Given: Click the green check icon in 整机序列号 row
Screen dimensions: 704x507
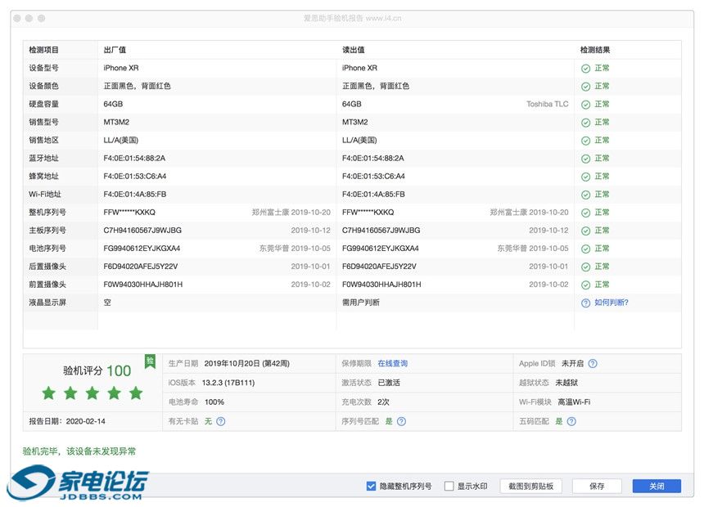Looking at the screenshot, I should pos(585,213).
